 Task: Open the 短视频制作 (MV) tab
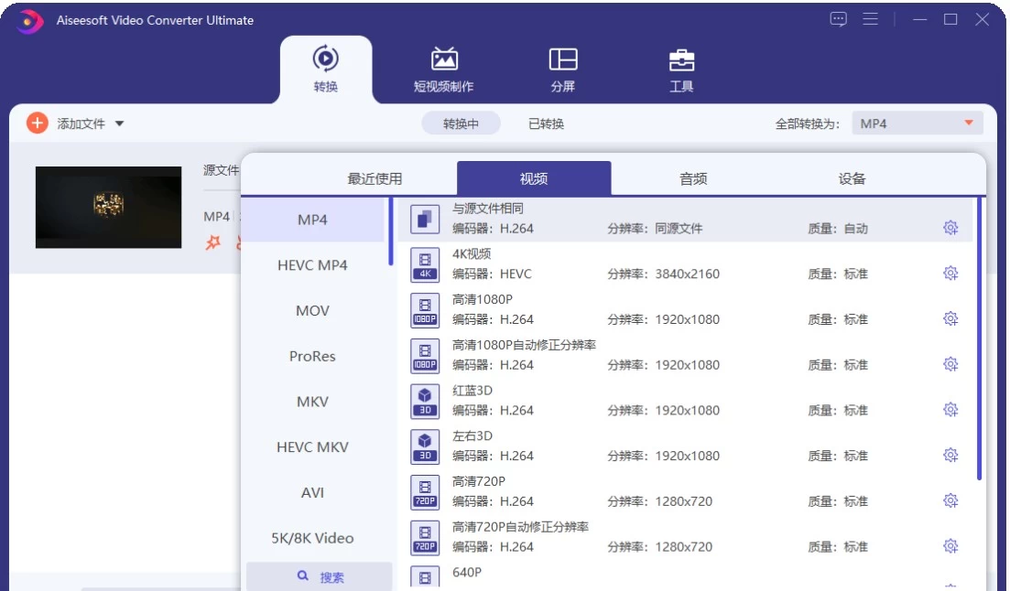pos(443,70)
